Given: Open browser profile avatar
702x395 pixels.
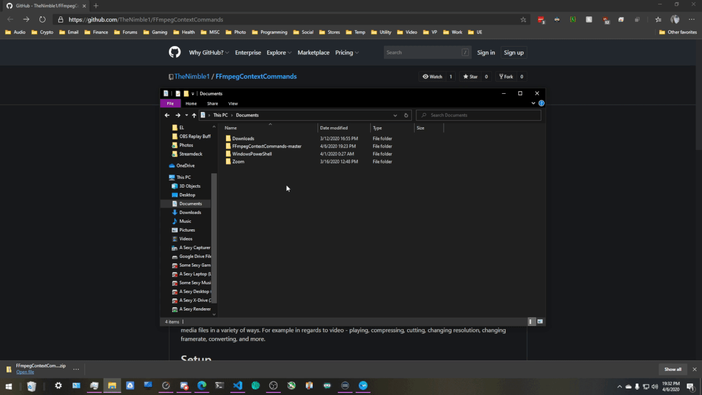Looking at the screenshot, I should [x=675, y=19].
